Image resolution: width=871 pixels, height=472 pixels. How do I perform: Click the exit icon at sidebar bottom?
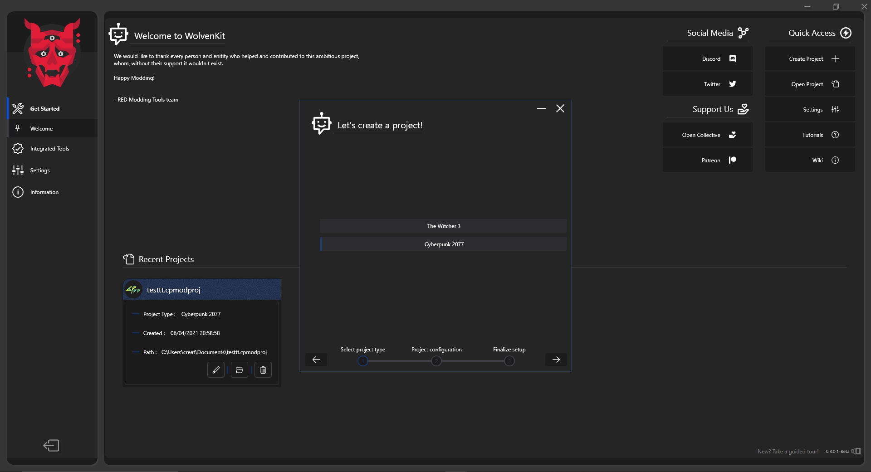coord(51,445)
